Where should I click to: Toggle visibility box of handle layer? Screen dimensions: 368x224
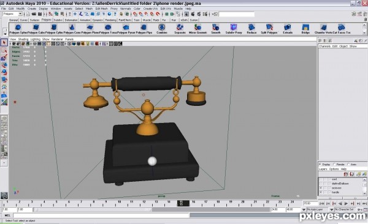321,192
